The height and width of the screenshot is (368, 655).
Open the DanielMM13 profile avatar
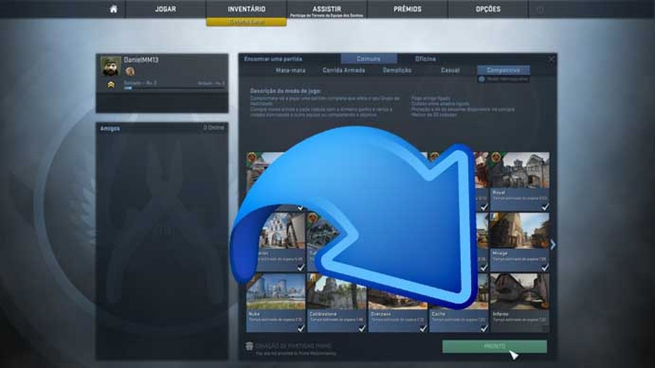[110, 66]
